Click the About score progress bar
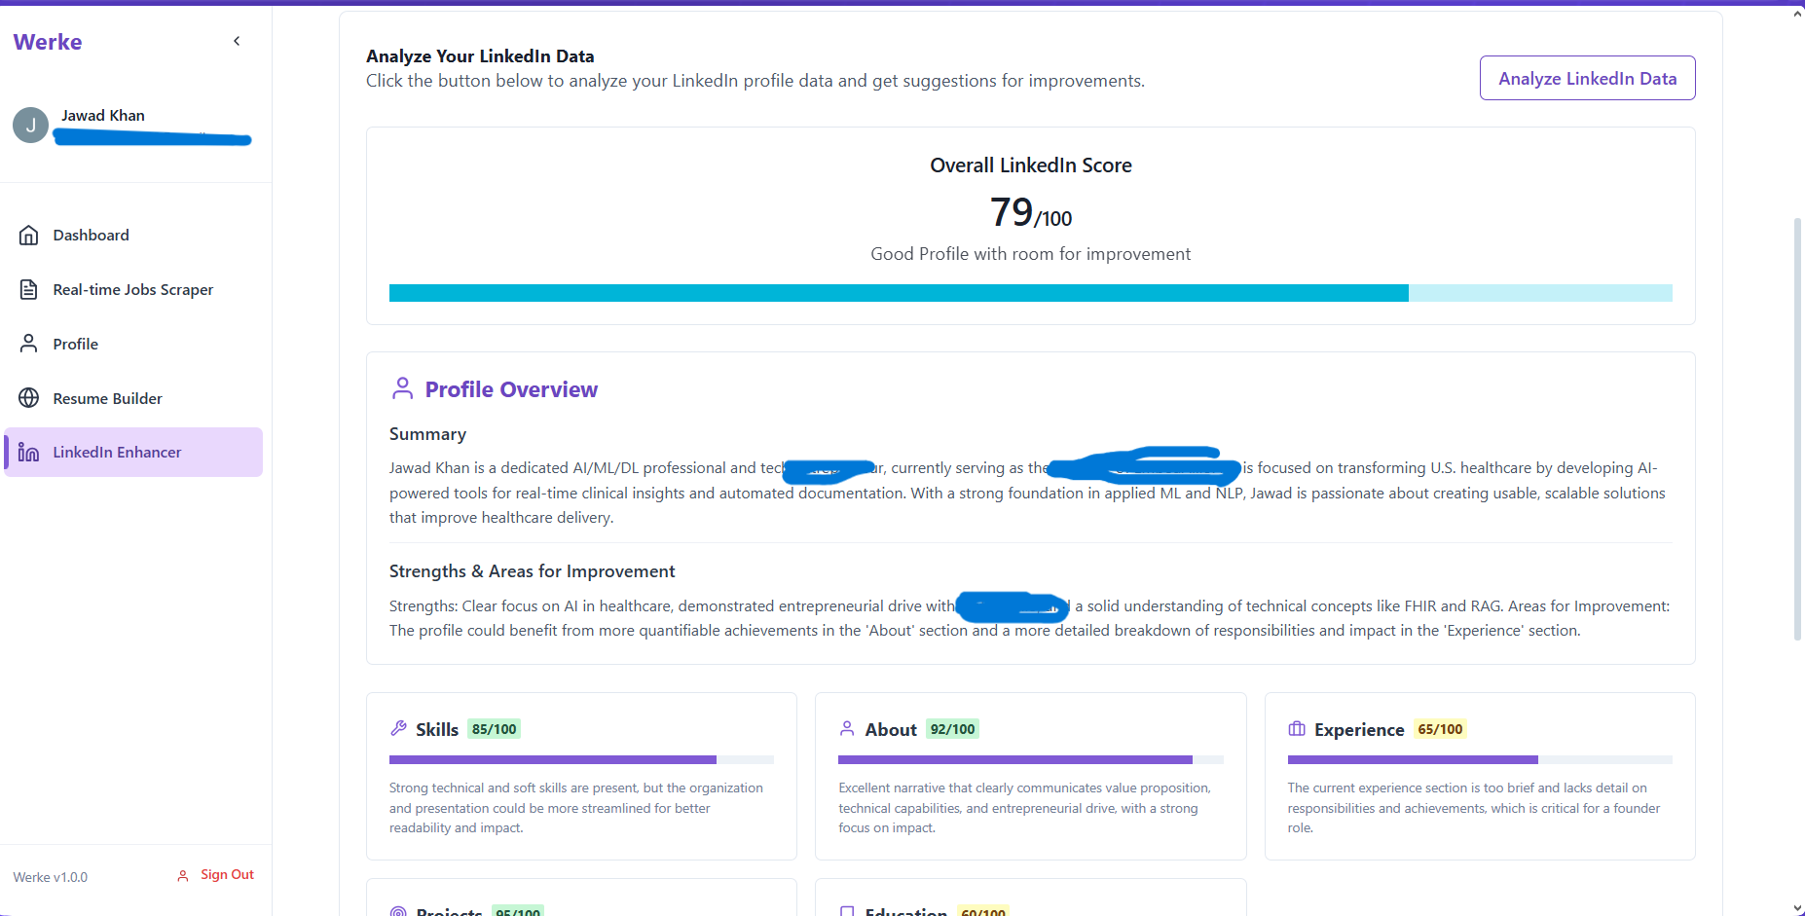 1030,759
